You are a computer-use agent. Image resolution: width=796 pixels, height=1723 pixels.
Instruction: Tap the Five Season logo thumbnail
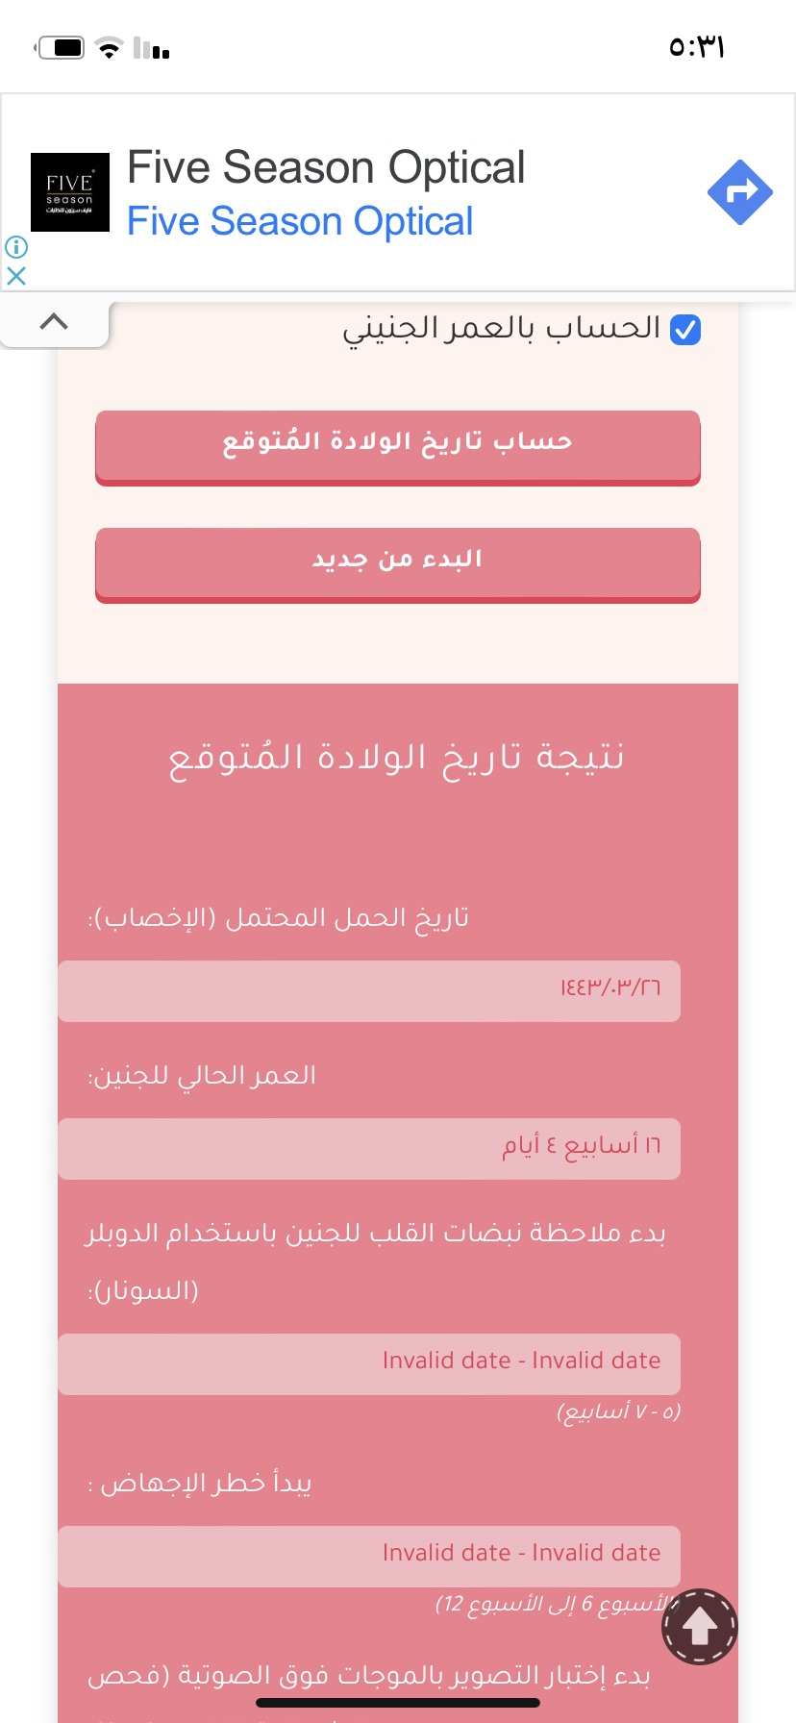tap(70, 192)
